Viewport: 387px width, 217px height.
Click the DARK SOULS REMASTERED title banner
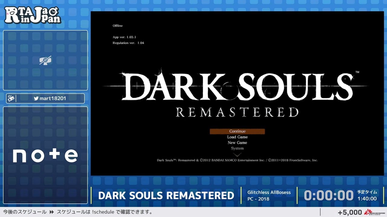tap(166, 196)
